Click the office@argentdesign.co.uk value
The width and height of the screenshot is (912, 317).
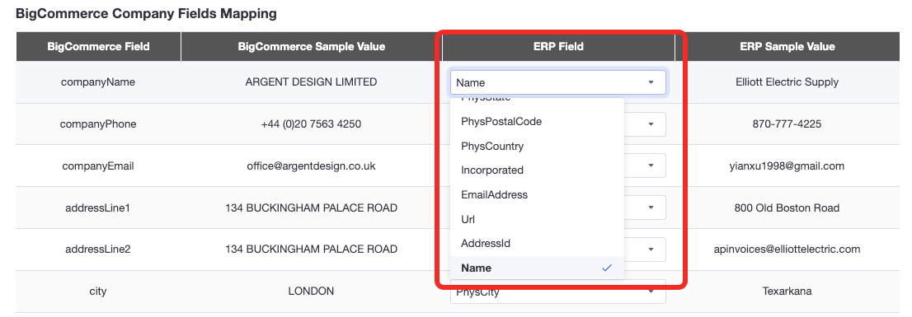[311, 166]
